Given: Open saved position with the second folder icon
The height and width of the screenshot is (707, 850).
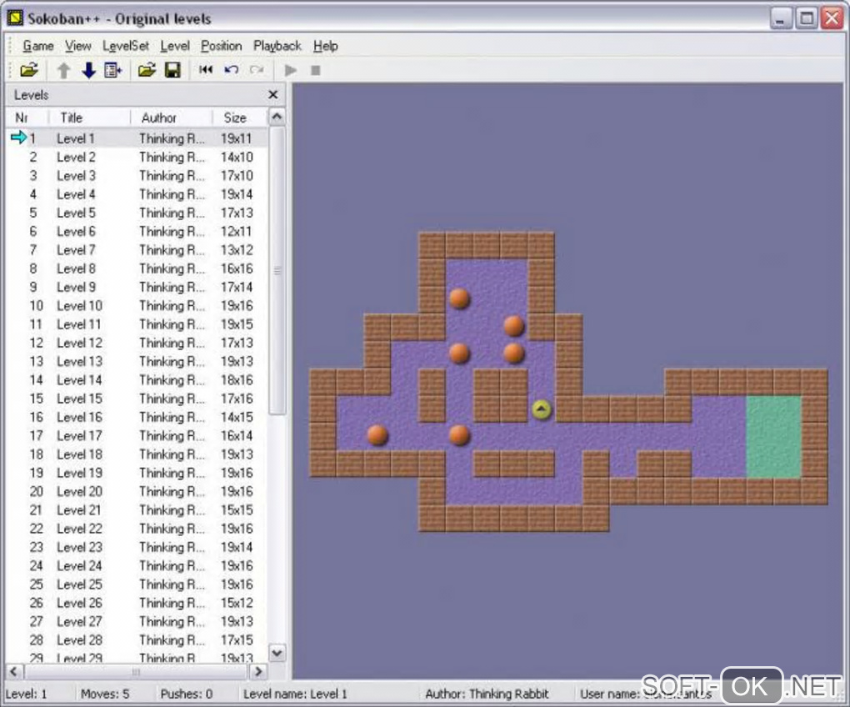Looking at the screenshot, I should (x=147, y=70).
